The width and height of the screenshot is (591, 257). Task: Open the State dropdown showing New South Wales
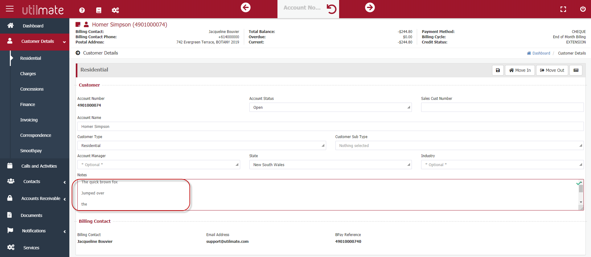pyautogui.click(x=330, y=165)
